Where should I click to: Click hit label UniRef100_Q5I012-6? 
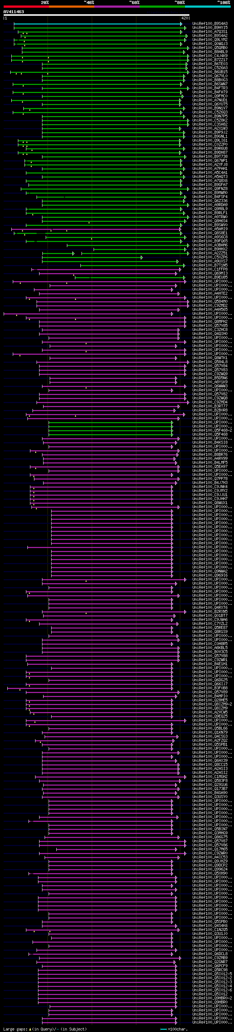212,990
